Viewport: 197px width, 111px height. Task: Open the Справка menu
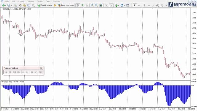click(x=56, y=1)
